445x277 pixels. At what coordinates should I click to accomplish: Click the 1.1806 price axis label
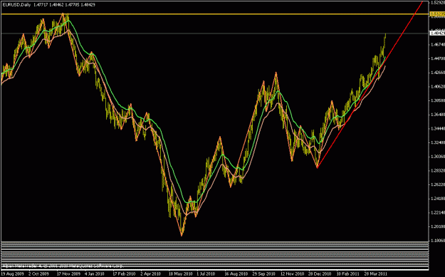pos(438,241)
